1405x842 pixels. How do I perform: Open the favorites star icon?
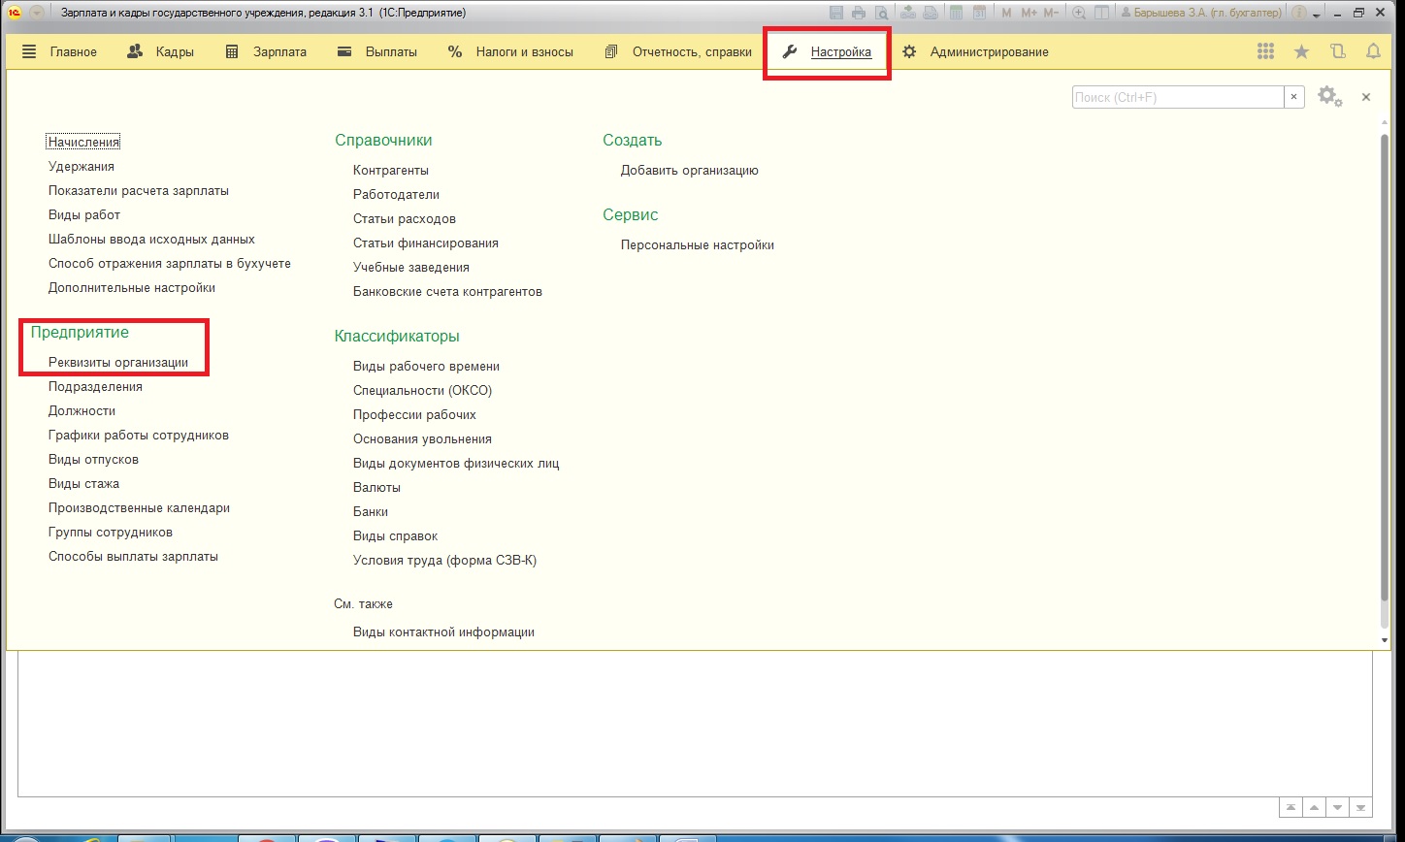(x=1301, y=52)
